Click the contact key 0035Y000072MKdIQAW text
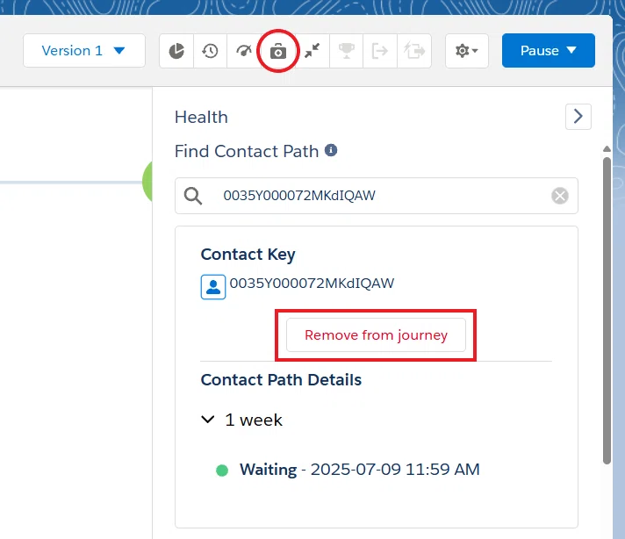This screenshot has height=539, width=625. tap(312, 283)
